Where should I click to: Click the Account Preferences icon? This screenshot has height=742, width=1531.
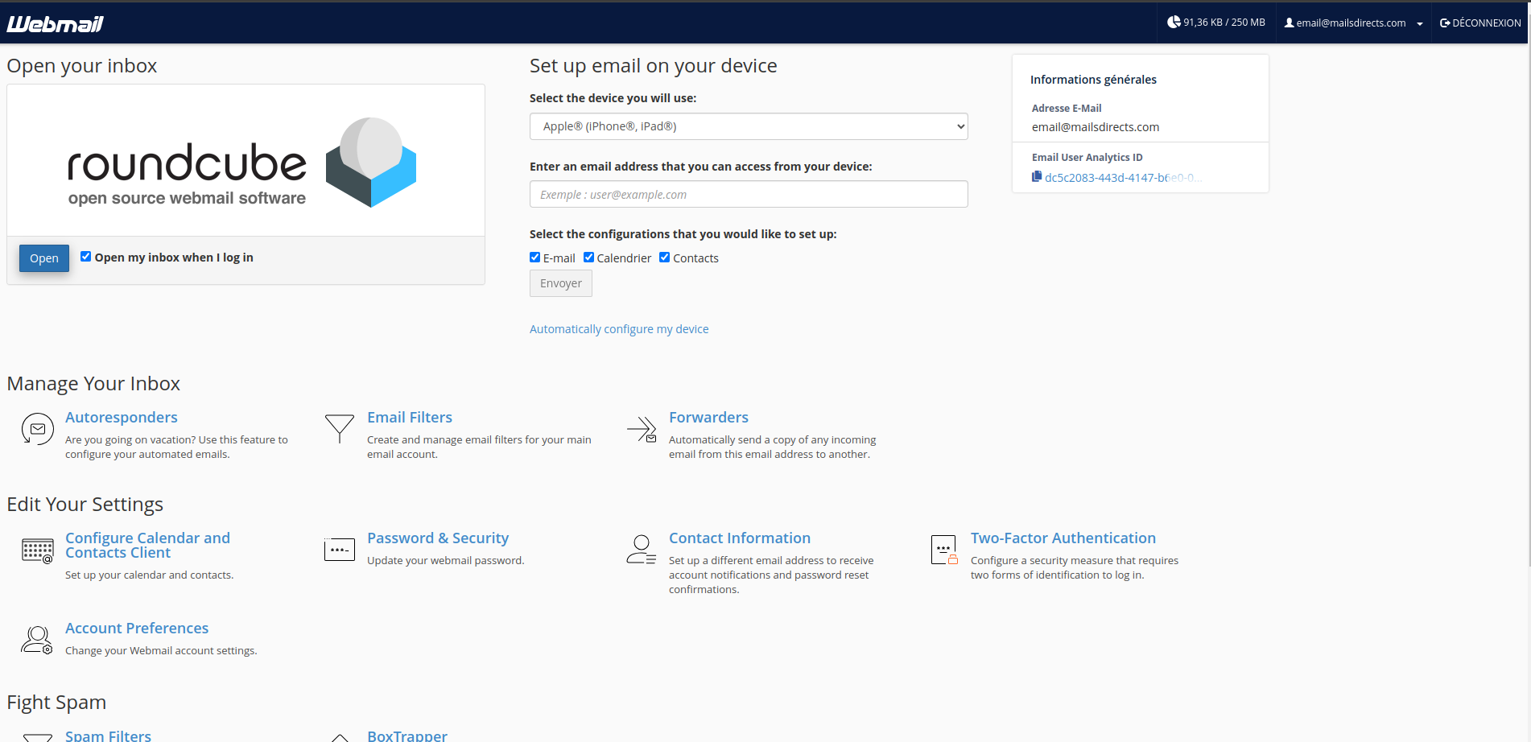click(x=37, y=640)
